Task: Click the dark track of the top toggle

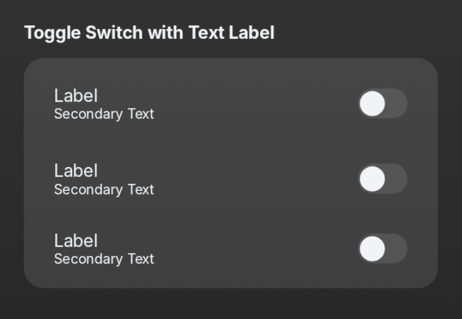Action: coord(397,104)
